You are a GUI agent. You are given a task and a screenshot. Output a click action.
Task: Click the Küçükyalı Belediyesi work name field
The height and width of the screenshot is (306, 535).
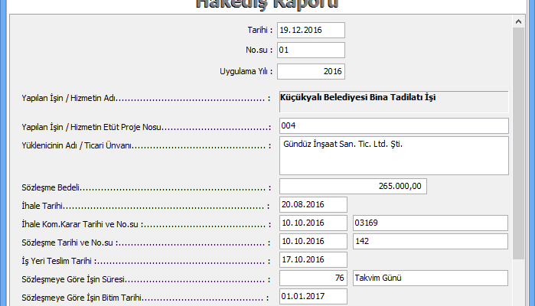[x=393, y=102]
